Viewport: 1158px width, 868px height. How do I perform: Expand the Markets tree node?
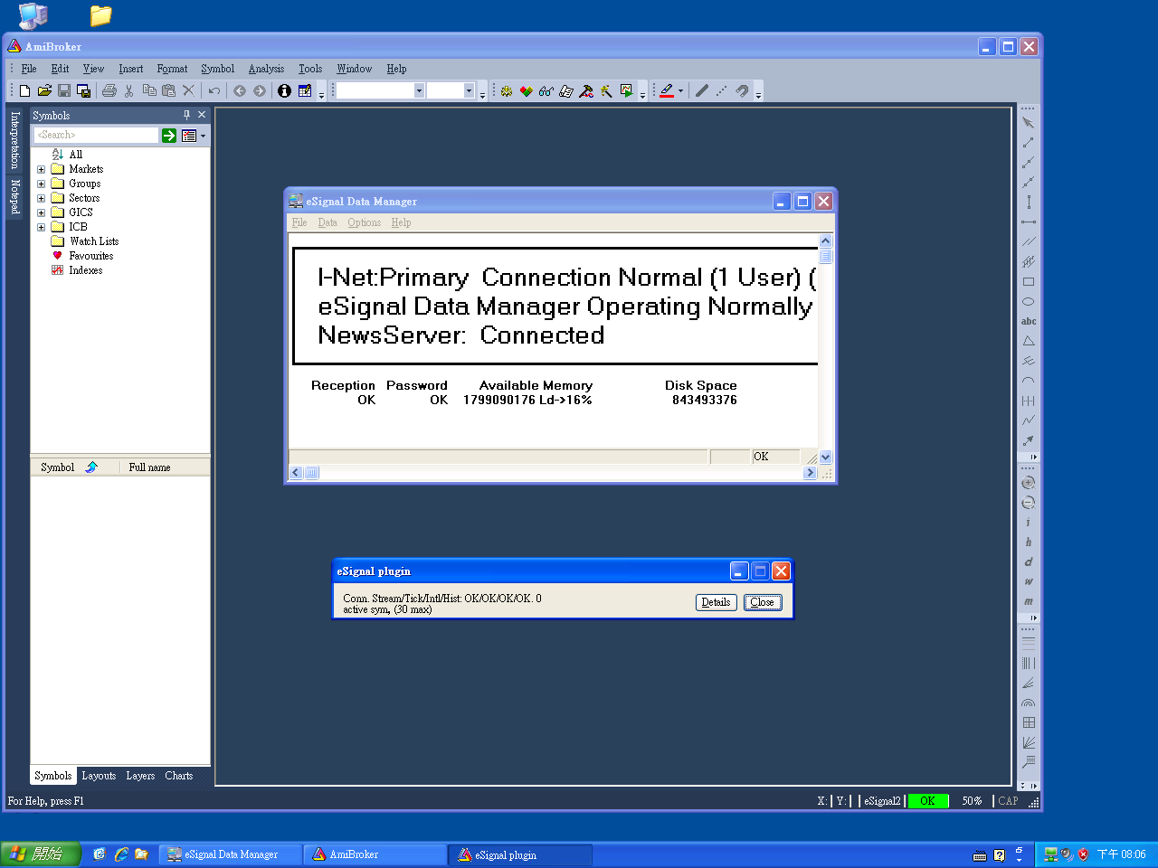[x=41, y=169]
